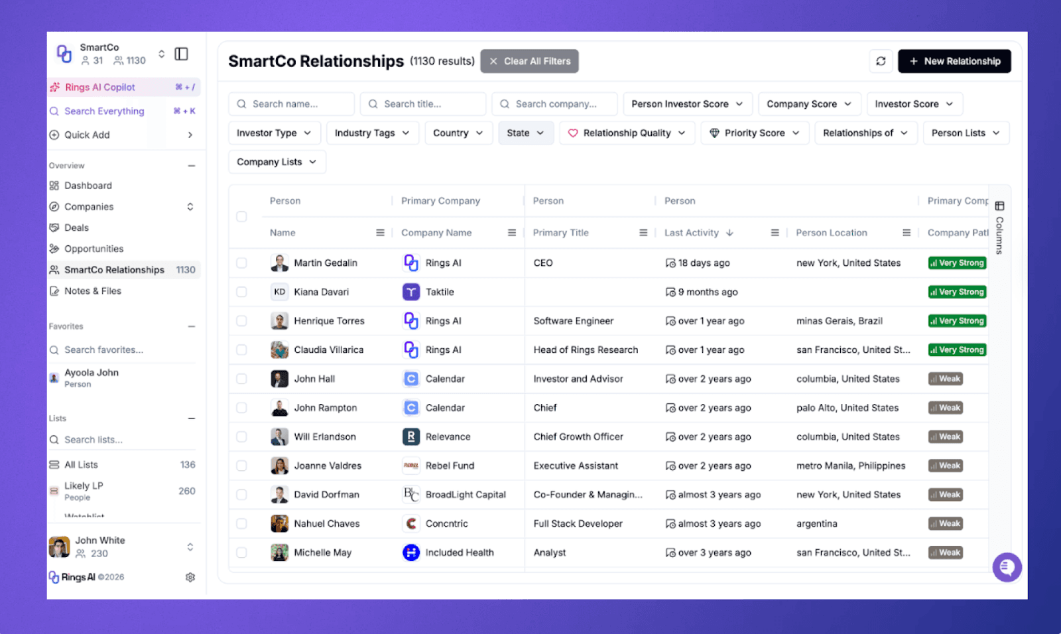Click Weak badge in John Hall row

[x=946, y=379]
